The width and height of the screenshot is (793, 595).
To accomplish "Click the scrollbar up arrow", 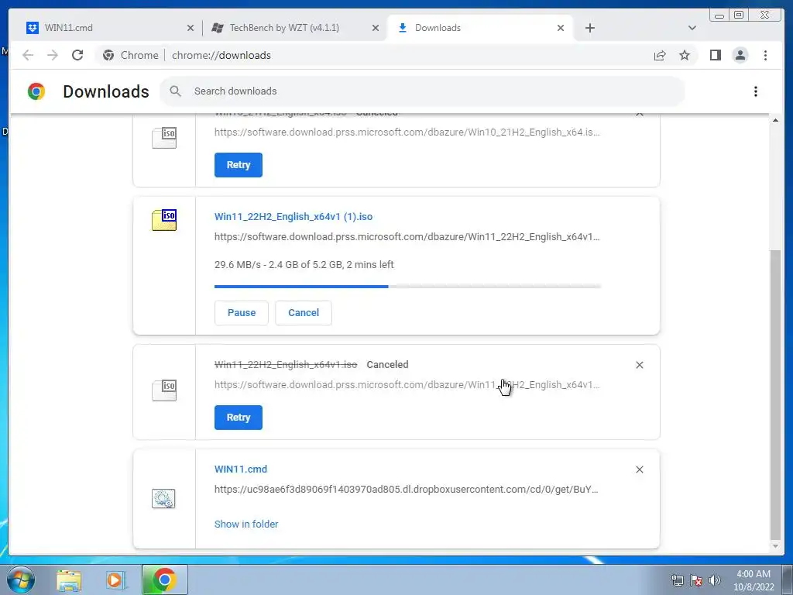I will tap(774, 120).
